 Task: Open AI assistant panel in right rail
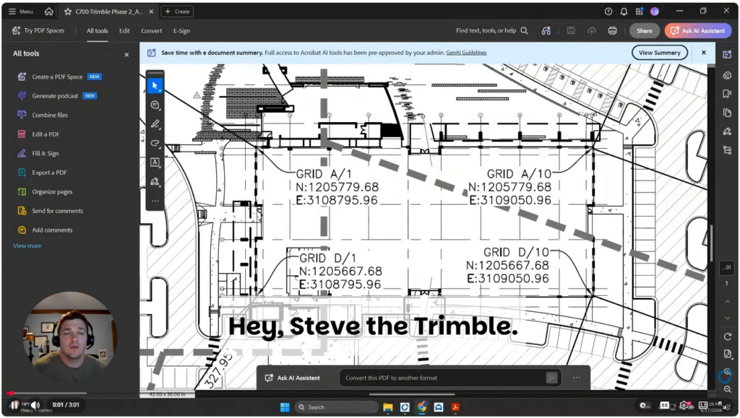tap(727, 55)
